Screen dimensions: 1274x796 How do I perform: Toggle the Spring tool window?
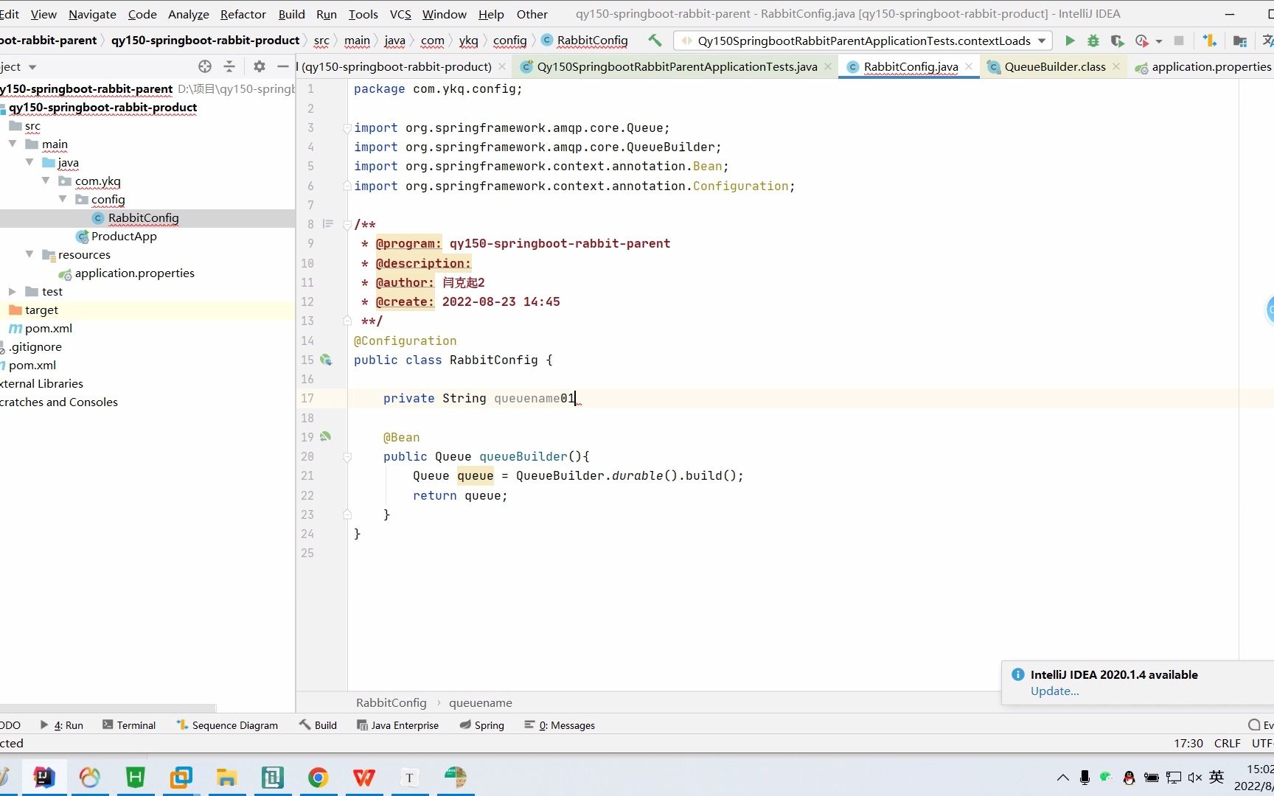[x=481, y=725]
